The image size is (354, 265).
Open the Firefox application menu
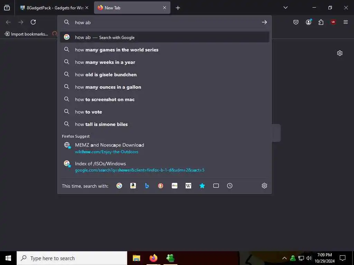(x=346, y=22)
